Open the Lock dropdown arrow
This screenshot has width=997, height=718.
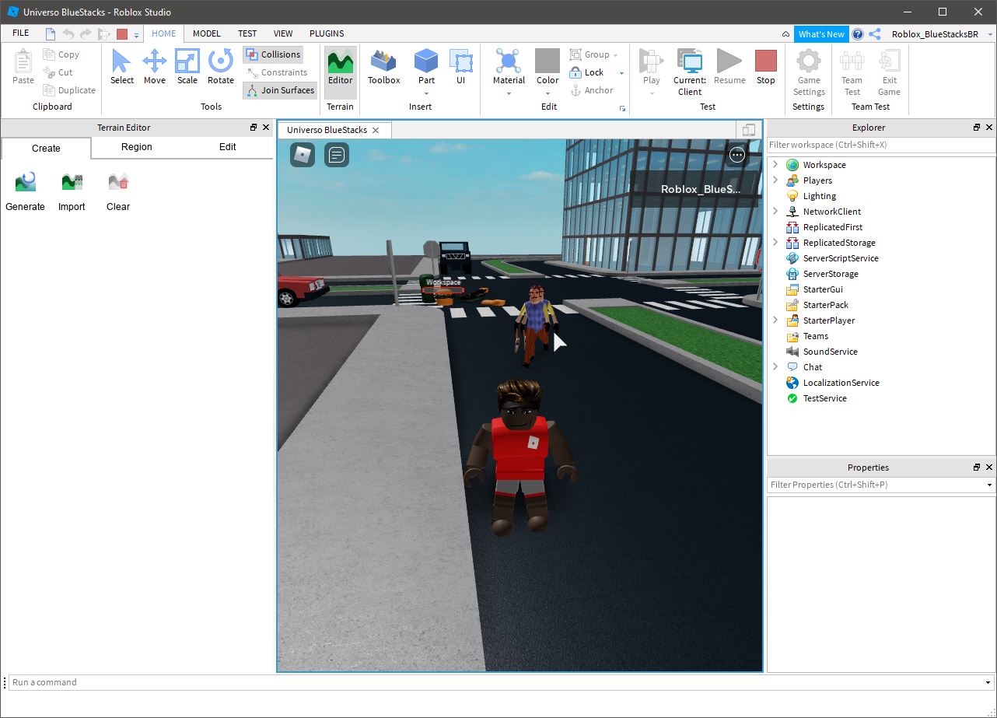click(621, 73)
